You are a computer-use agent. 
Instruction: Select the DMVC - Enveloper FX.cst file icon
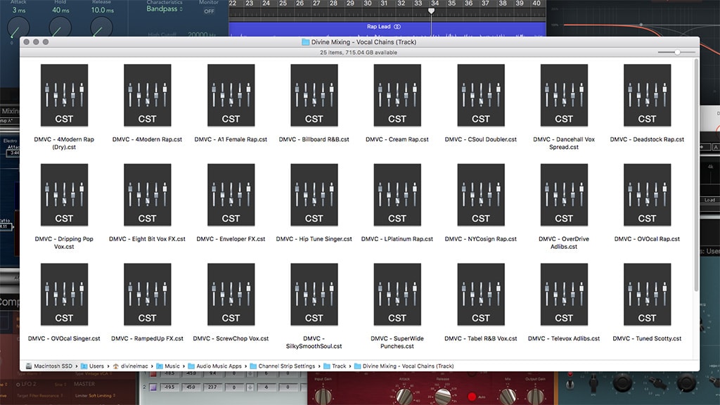click(231, 195)
